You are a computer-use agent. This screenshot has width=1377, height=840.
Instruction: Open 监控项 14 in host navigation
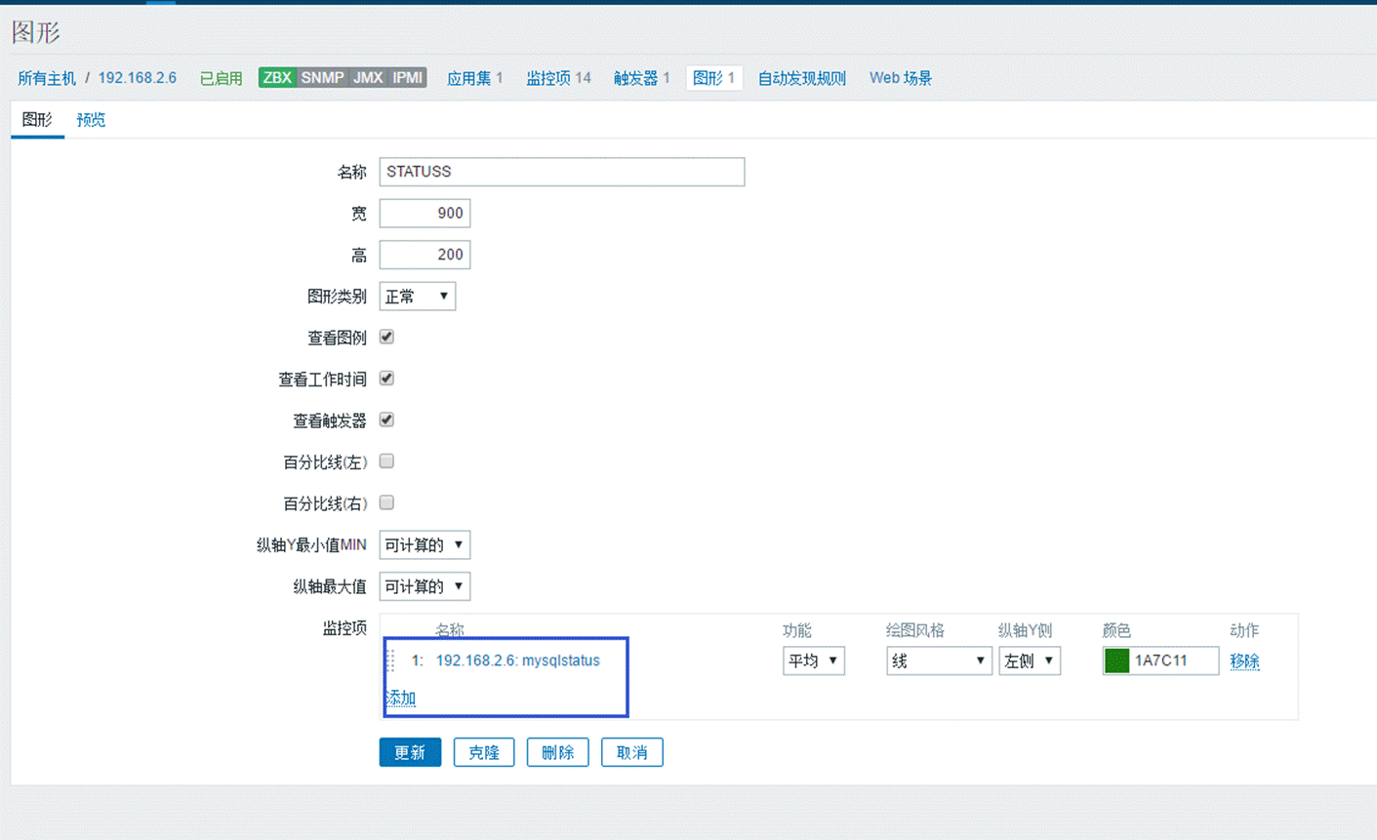coord(558,78)
